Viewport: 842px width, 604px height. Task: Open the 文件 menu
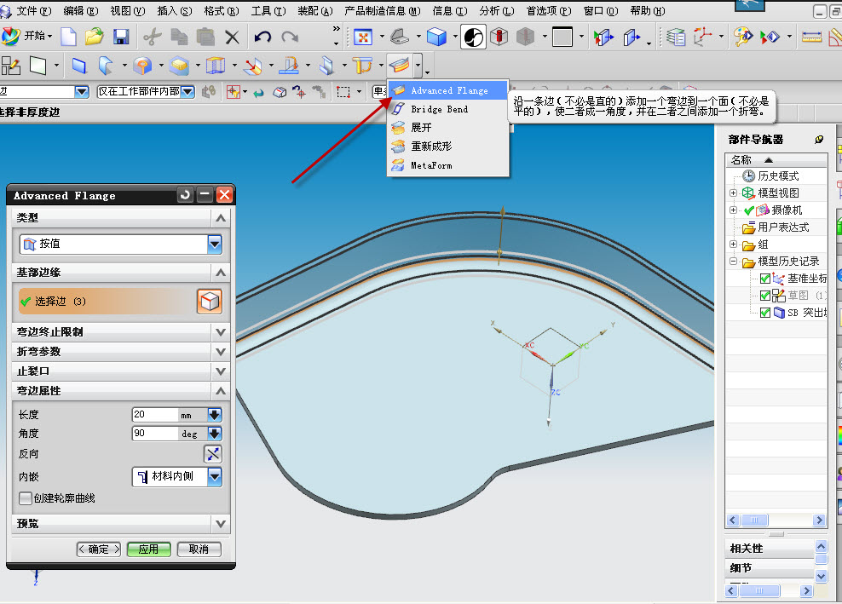(33, 11)
